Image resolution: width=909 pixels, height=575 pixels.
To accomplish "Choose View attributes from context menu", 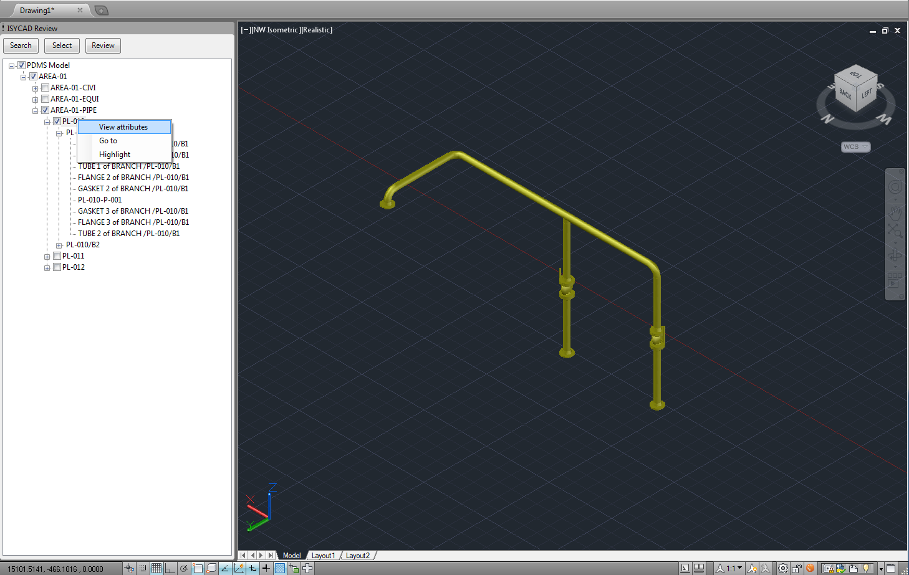I will click(x=124, y=127).
